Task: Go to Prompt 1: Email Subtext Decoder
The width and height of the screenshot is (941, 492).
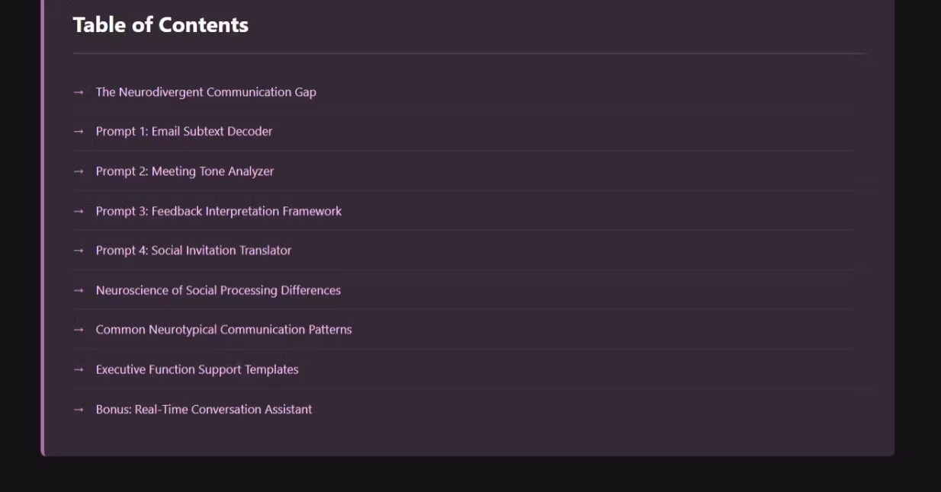Action: coord(184,132)
